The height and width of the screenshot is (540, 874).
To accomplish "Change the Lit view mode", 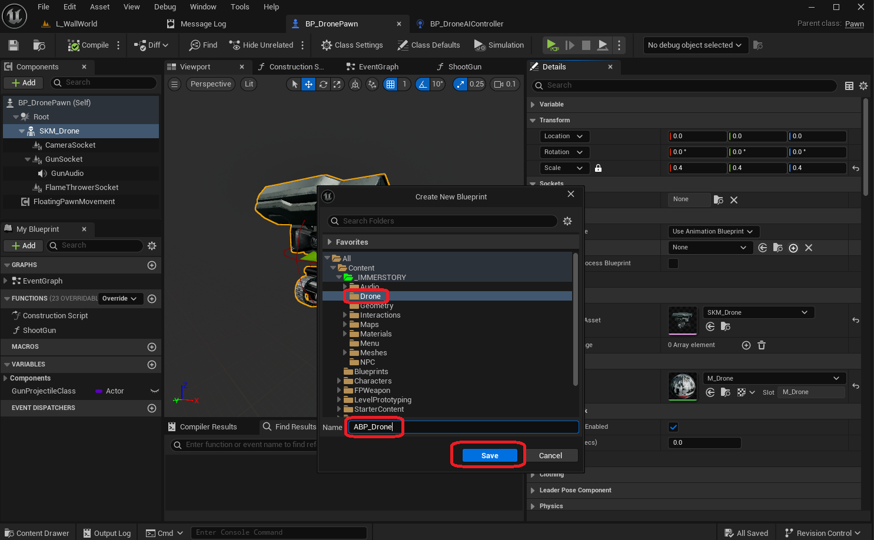I will click(249, 84).
